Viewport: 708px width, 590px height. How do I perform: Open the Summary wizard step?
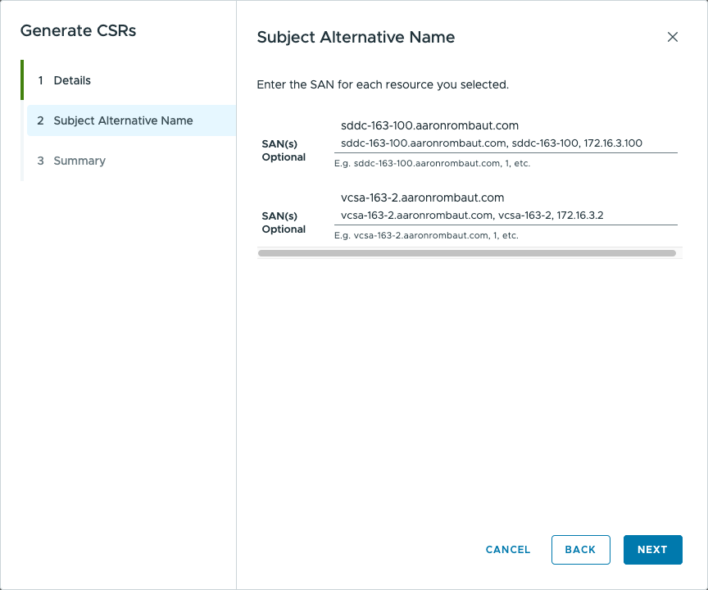(x=79, y=161)
